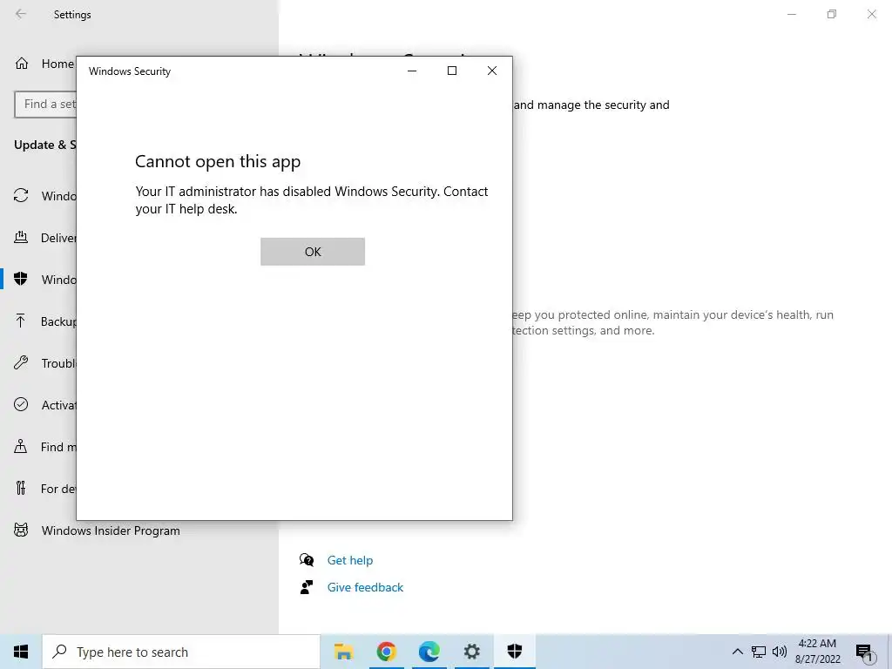Open File Explorer from the taskbar
Image resolution: width=892 pixels, height=669 pixels.
click(x=343, y=652)
